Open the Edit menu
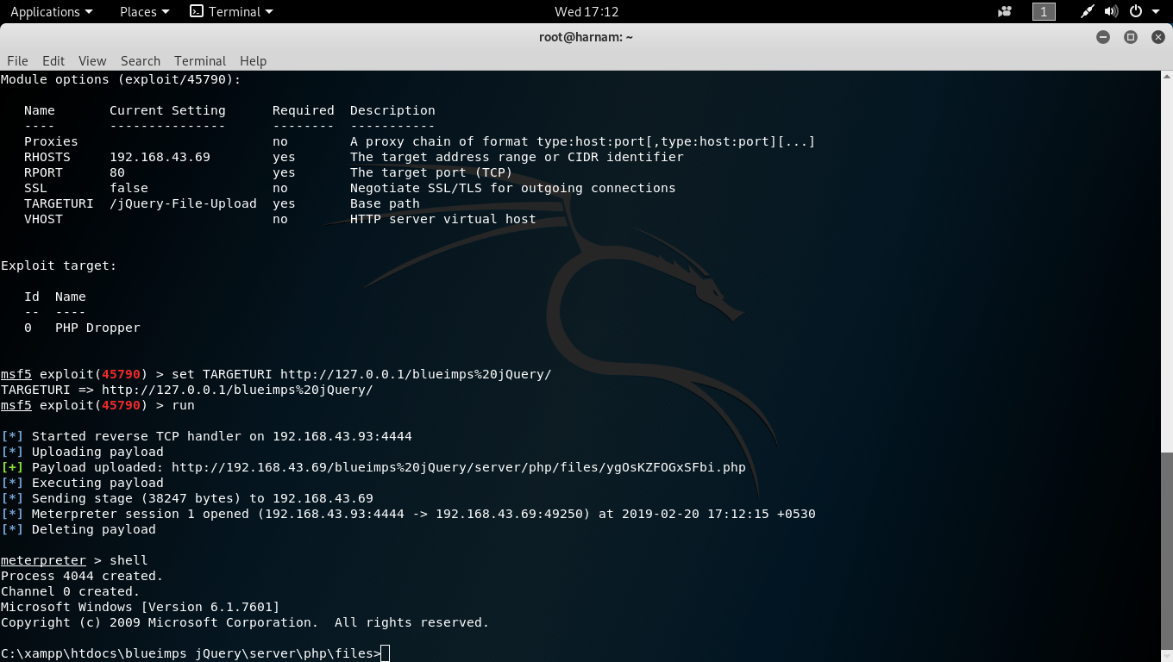Viewport: 1173px width, 662px height. pyautogui.click(x=53, y=60)
